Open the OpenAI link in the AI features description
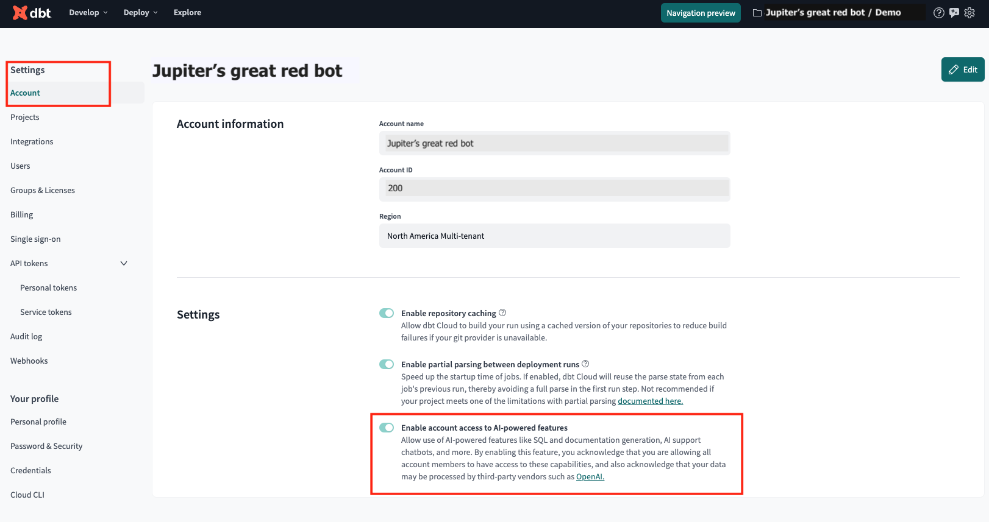The width and height of the screenshot is (989, 522). click(x=590, y=476)
